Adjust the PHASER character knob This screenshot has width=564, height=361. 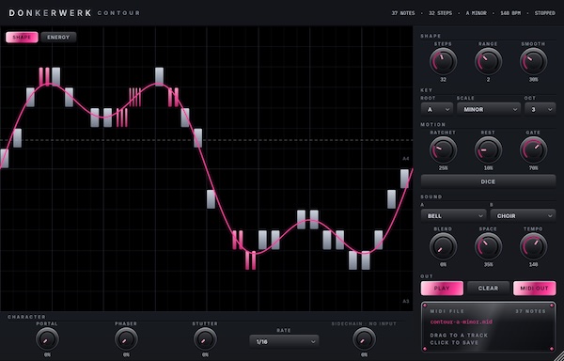[126, 339]
